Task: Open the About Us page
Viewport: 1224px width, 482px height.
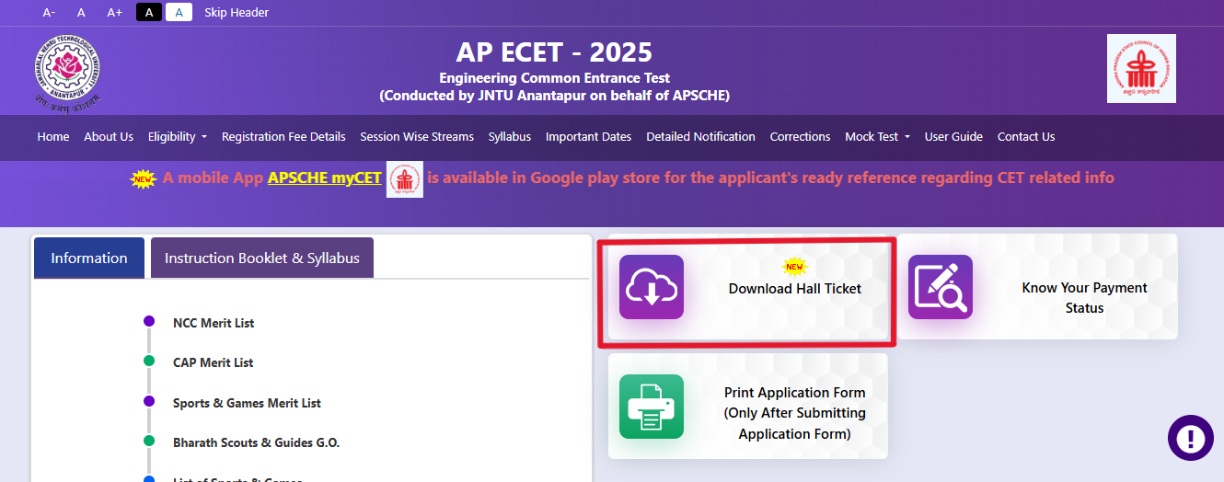Action: click(109, 136)
